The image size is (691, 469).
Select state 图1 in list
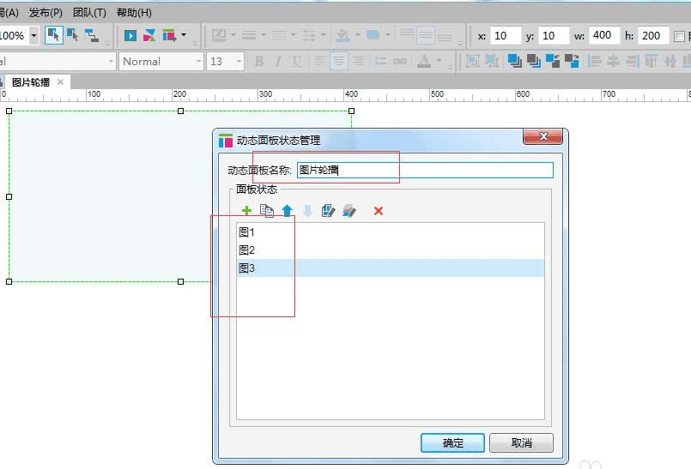click(x=391, y=232)
